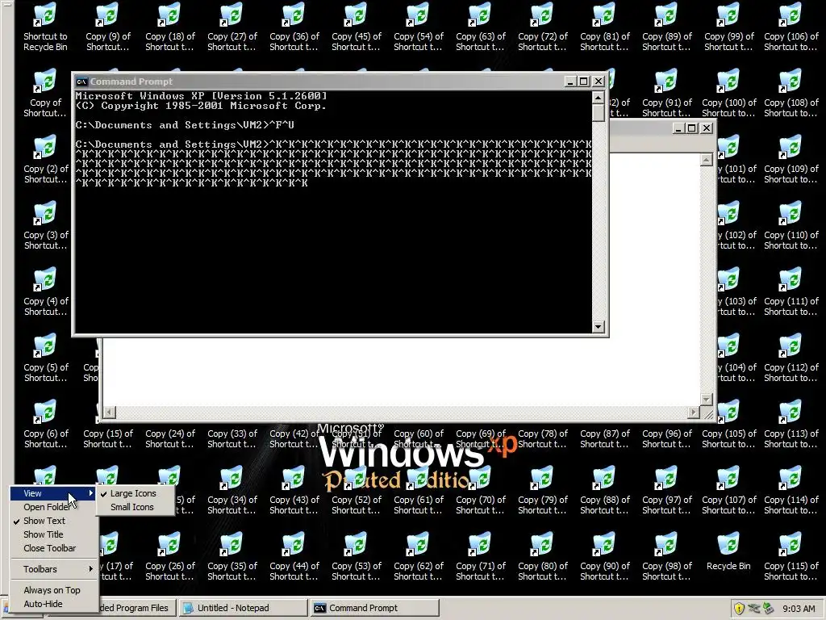Screen dimensions: 826x620
Task: Open Command Prompt window system menu icon
Action: (x=81, y=82)
